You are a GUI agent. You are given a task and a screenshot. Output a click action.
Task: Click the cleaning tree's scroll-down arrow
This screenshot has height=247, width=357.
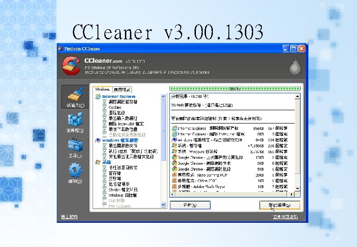163,205
